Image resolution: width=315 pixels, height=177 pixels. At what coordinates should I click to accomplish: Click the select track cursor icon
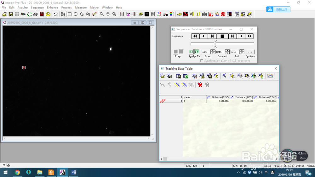coord(224,76)
